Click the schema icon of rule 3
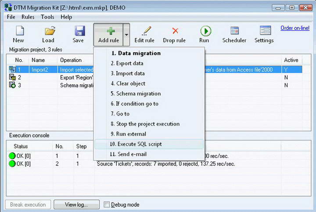The width and height of the screenshot is (316, 212). 12,85
